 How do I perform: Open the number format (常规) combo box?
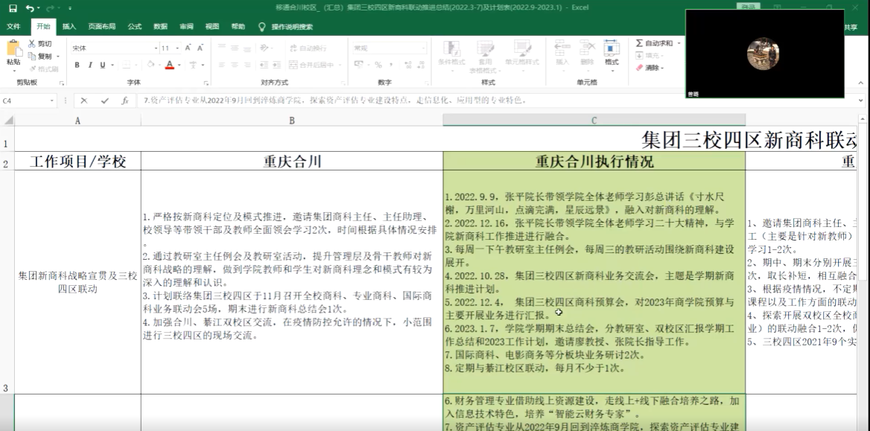tap(390, 48)
